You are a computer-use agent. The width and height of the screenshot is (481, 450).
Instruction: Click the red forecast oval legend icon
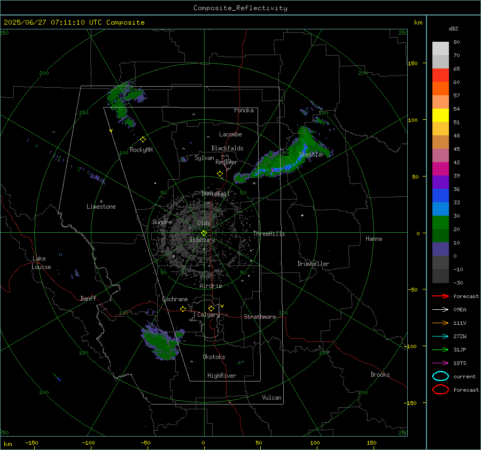click(440, 390)
